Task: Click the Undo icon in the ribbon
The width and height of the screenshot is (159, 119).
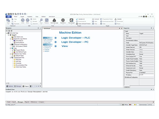Action: [23, 20]
